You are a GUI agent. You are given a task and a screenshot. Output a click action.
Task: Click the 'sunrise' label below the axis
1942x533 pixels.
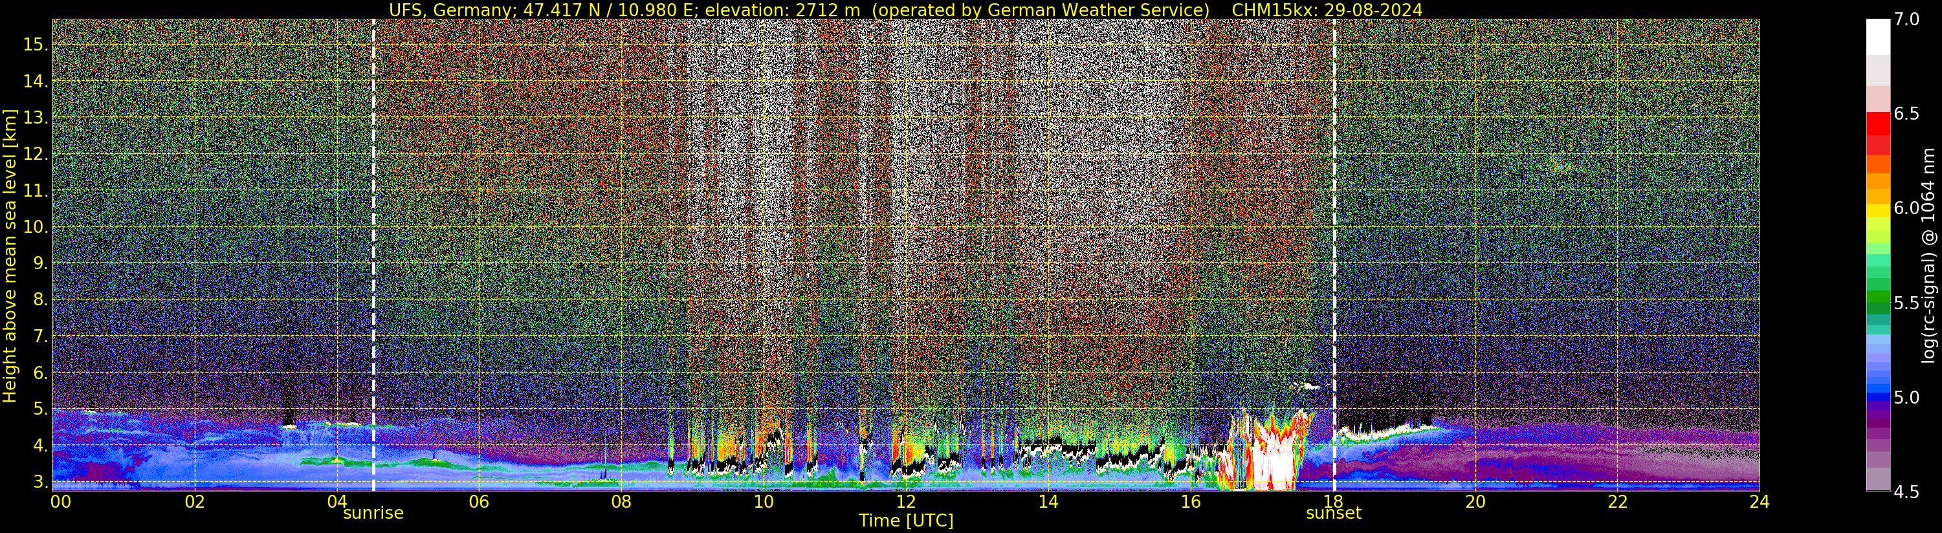(373, 514)
